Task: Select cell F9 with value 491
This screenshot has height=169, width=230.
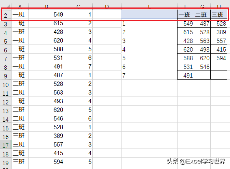Action: (185, 75)
